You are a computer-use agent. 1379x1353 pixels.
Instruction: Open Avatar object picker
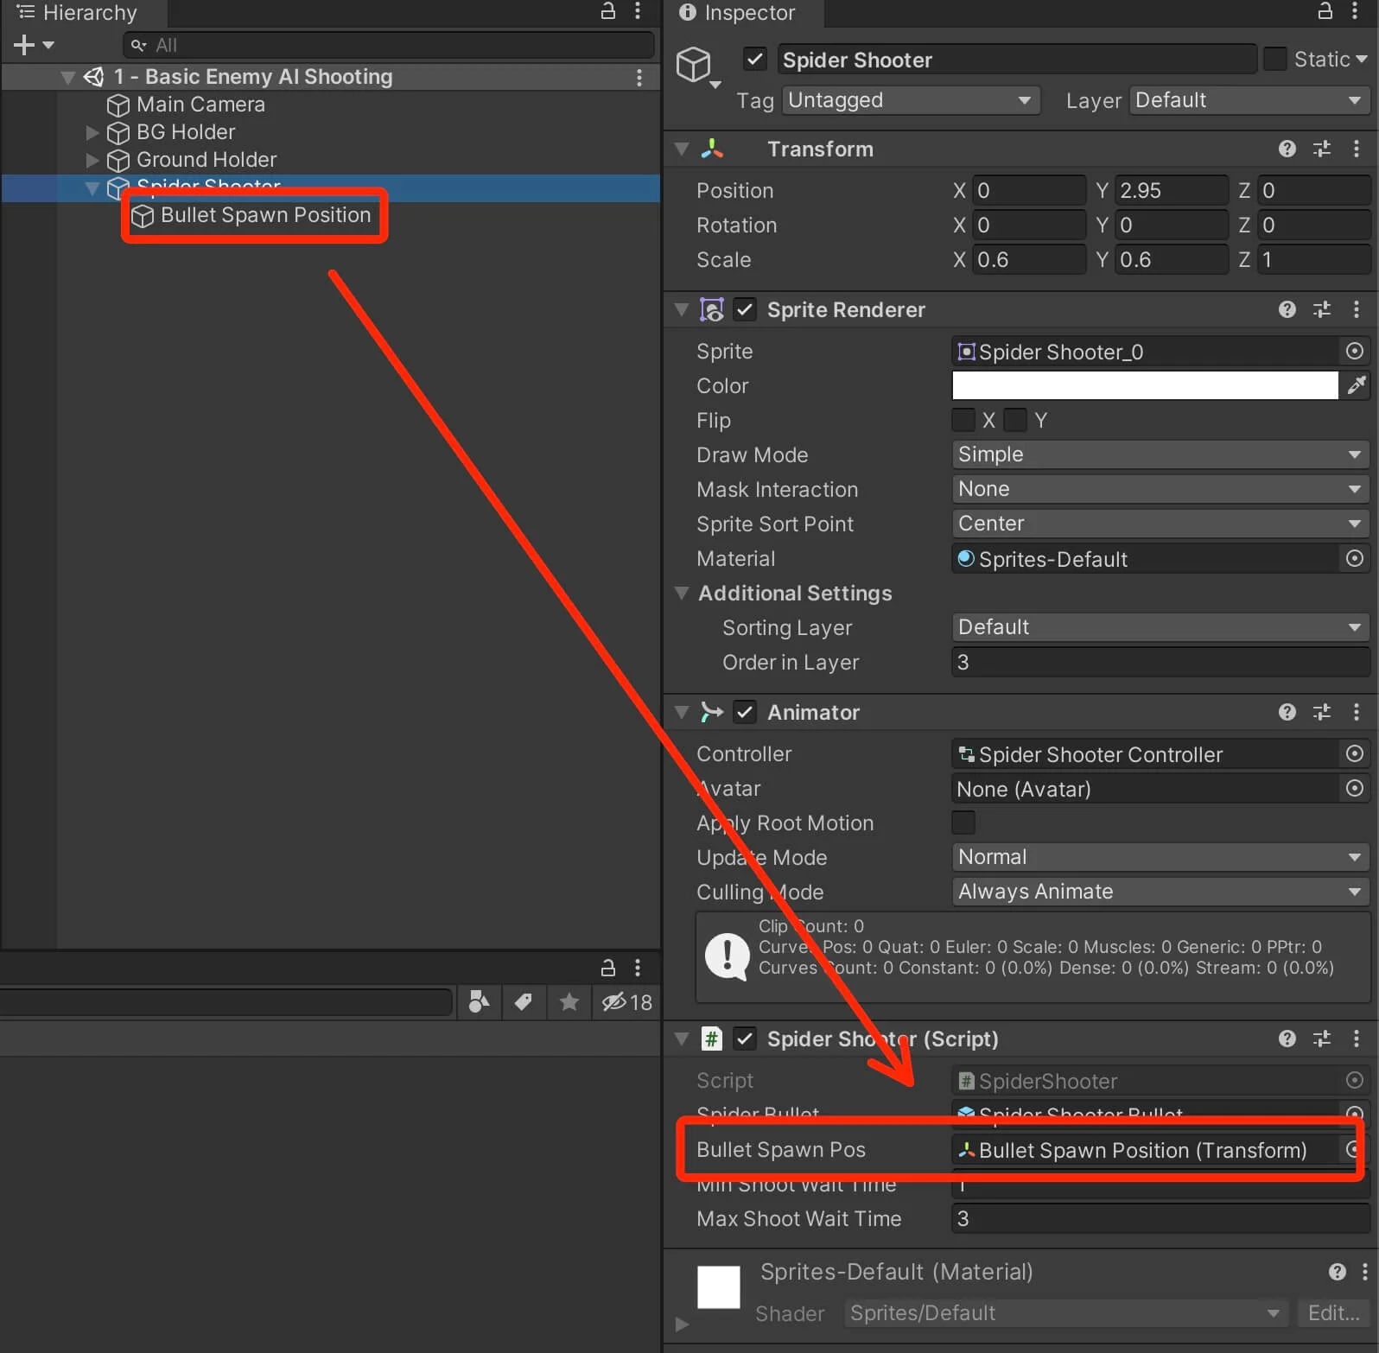pyautogui.click(x=1355, y=788)
